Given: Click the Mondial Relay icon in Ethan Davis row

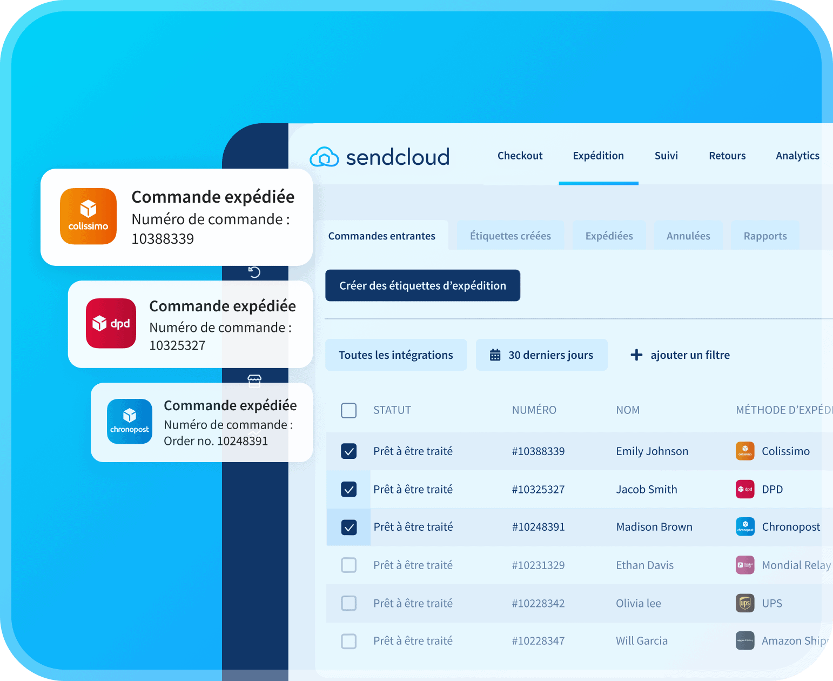Looking at the screenshot, I should [x=745, y=565].
